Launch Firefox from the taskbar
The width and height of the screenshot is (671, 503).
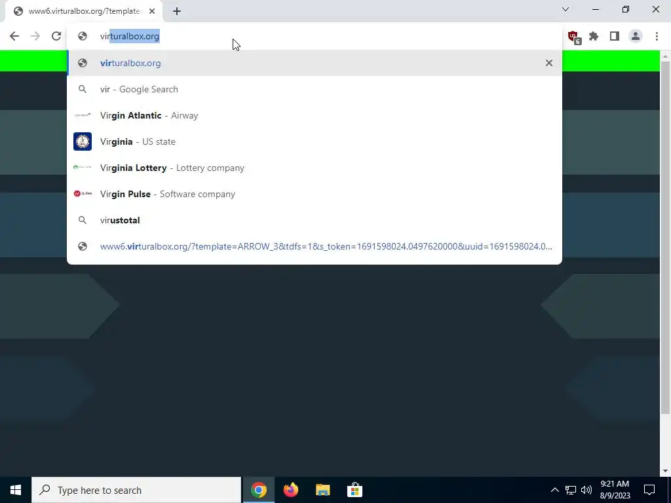point(290,490)
